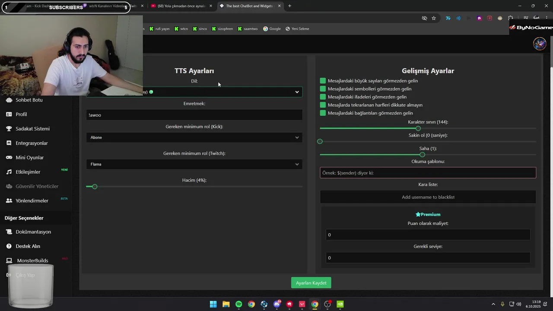This screenshot has height=311, width=553.
Task: Open Spotify from the taskbar
Action: (238, 304)
